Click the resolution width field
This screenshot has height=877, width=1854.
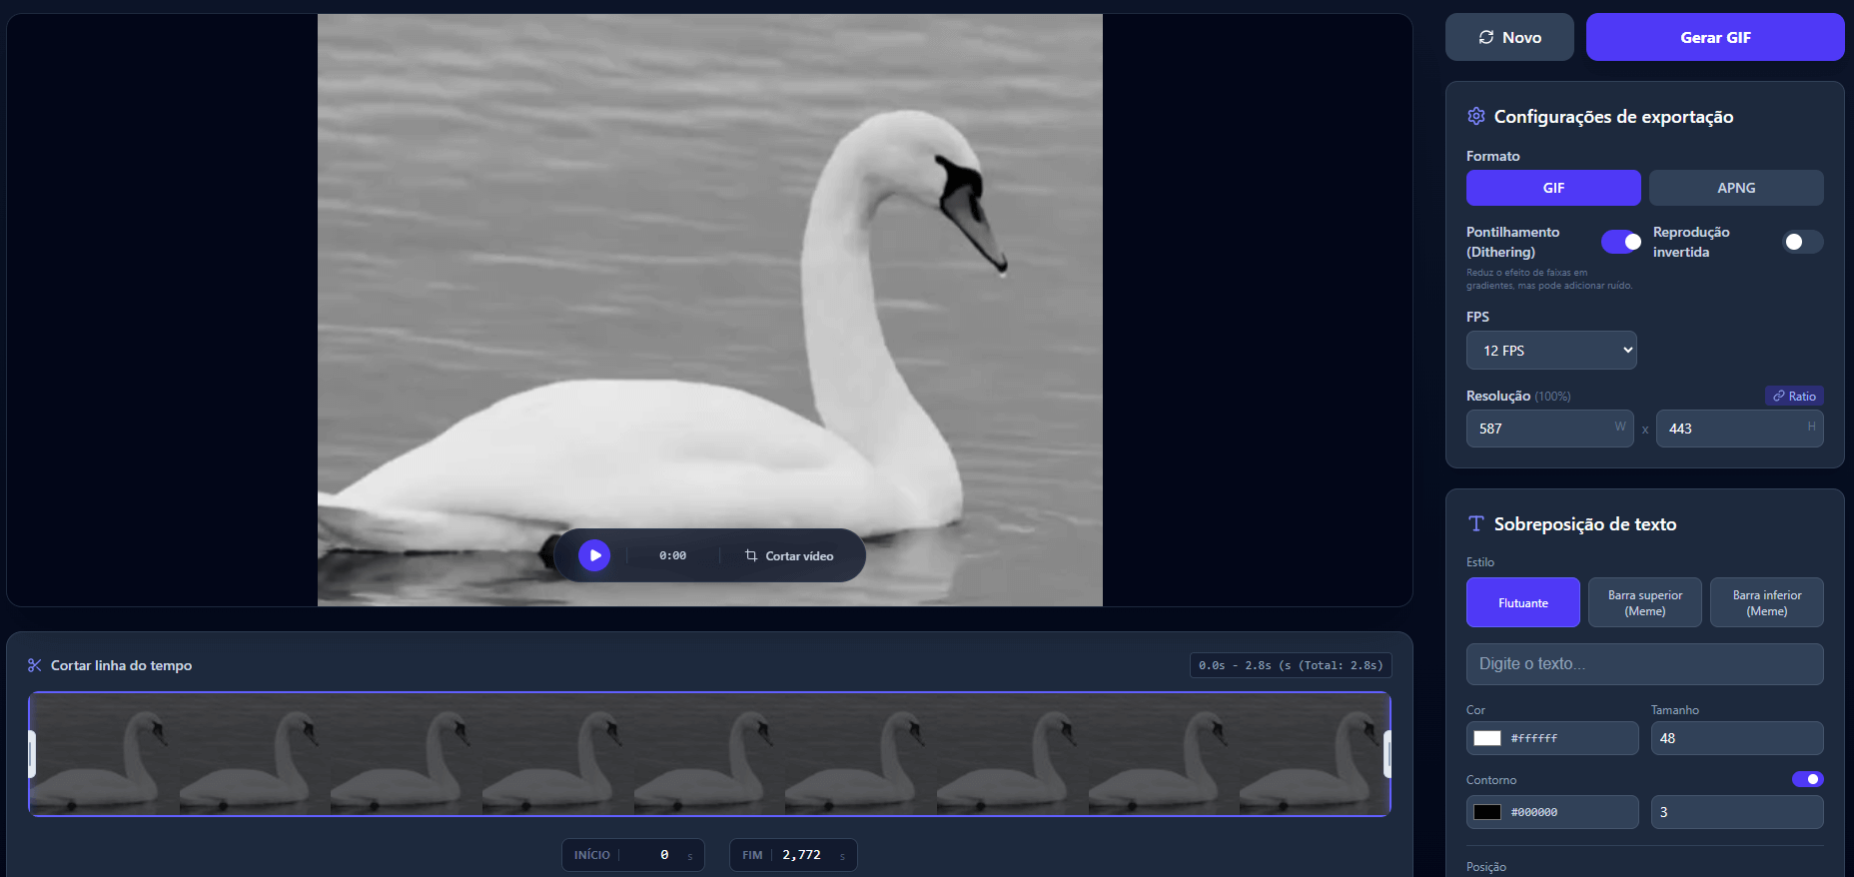pyautogui.click(x=1549, y=429)
